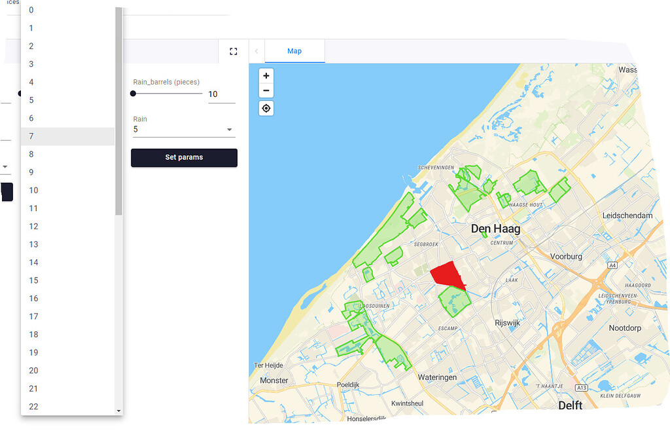Click the Rain_barrels slider handle

133,94
